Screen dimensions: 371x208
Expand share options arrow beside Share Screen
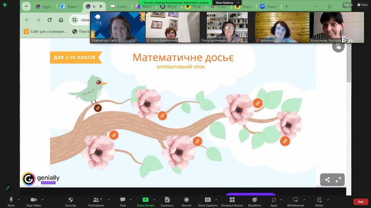[154, 200]
